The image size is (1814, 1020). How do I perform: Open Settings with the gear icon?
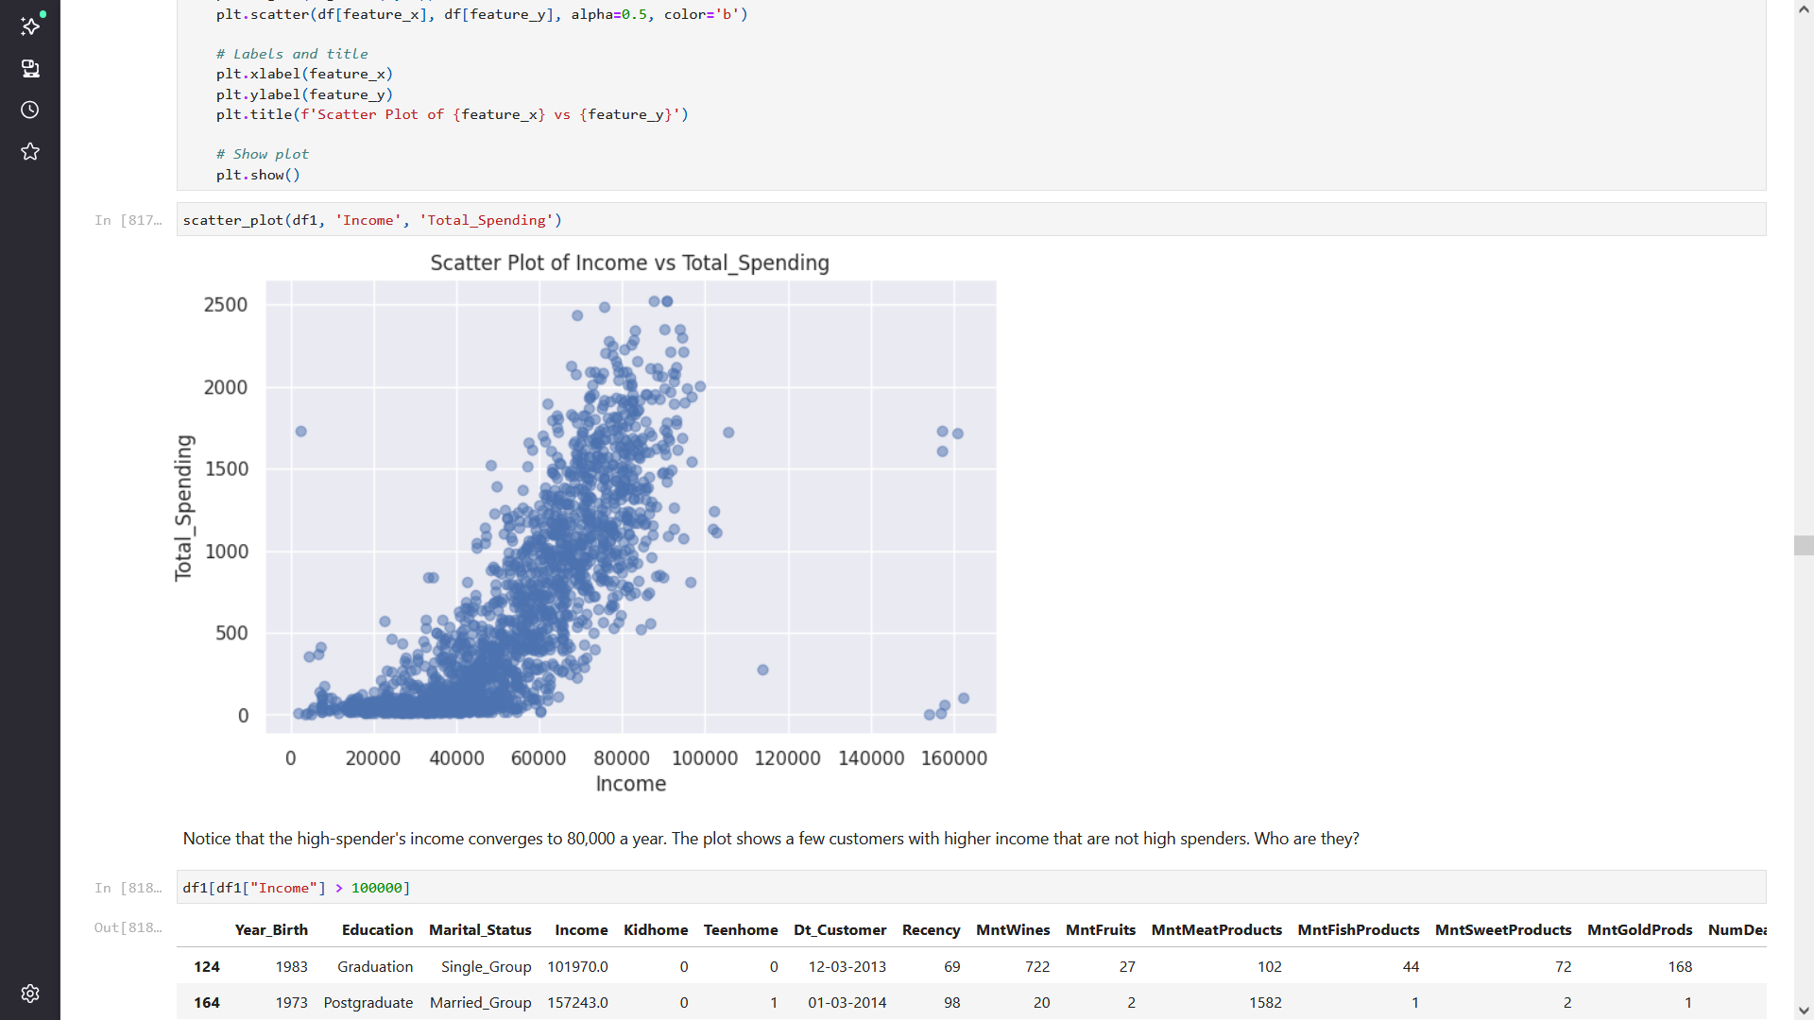pos(29,993)
